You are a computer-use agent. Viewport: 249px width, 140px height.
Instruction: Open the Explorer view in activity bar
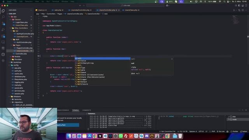3,11
